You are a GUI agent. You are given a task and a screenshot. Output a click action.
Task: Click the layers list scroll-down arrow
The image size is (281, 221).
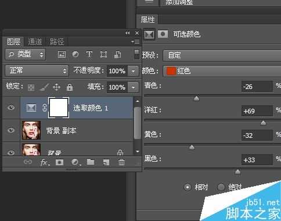(x=138, y=151)
